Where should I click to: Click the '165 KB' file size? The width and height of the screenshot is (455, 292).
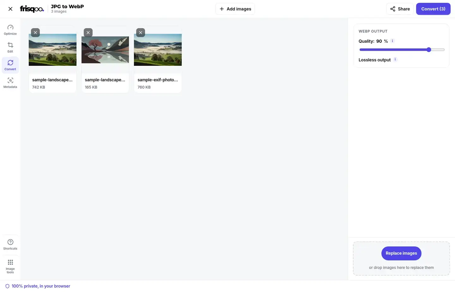click(x=91, y=87)
